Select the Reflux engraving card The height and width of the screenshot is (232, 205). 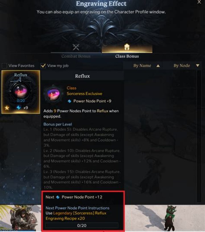tap(21, 92)
